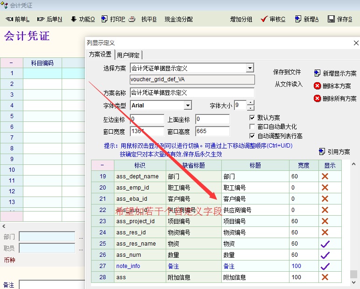Click 删除所有方案 to remove all schemes

[335, 99]
